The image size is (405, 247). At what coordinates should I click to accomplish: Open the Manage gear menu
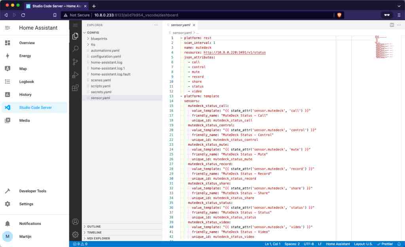pyautogui.click(x=75, y=235)
